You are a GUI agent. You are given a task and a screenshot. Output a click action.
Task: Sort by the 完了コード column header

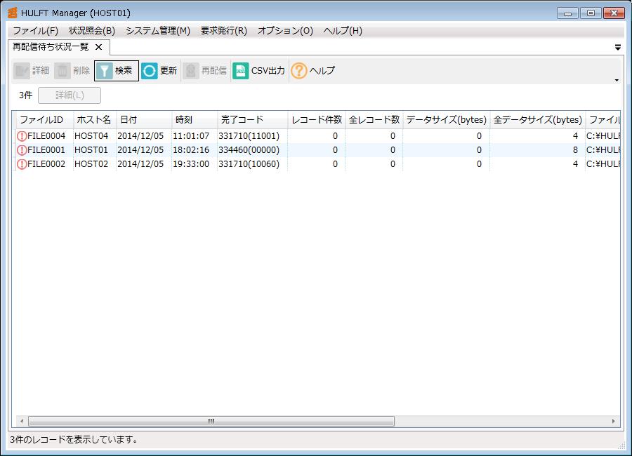[252, 120]
